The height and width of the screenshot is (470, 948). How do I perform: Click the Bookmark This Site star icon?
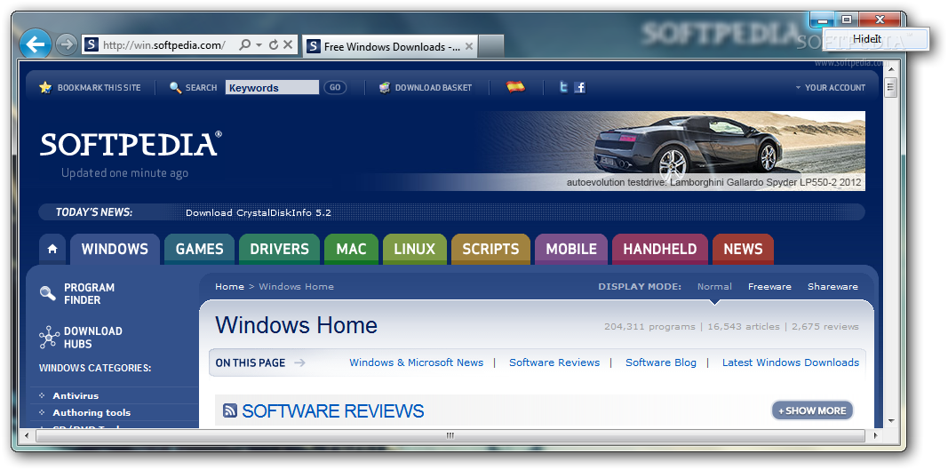(x=45, y=88)
